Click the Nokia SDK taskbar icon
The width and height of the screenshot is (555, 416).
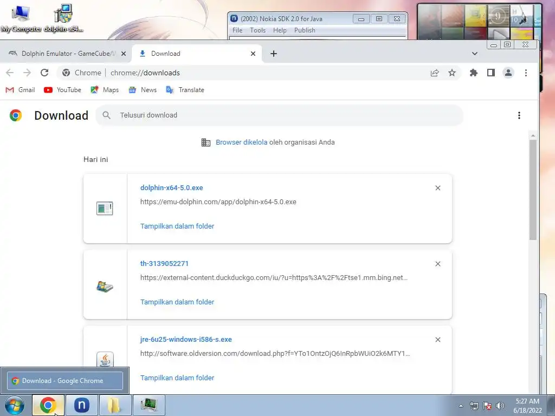81,405
